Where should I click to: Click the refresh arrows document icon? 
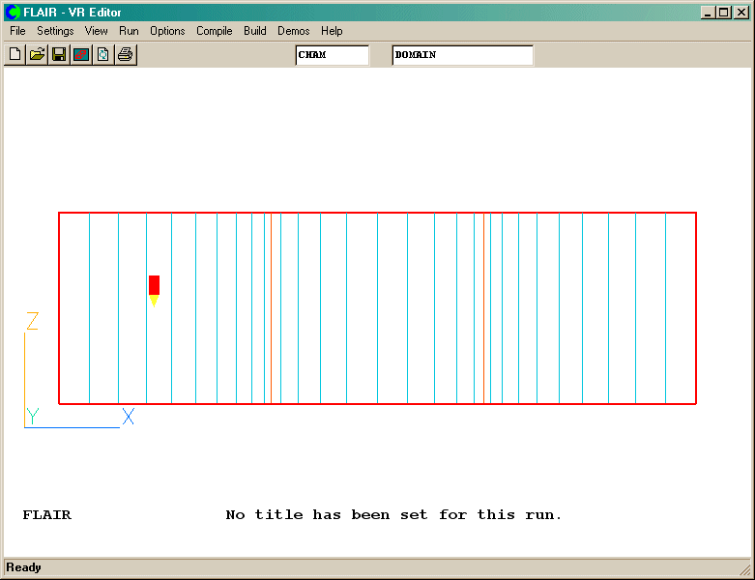[x=102, y=54]
